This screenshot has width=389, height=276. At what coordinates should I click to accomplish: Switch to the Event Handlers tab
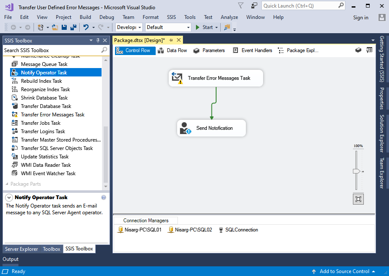tap(253, 50)
